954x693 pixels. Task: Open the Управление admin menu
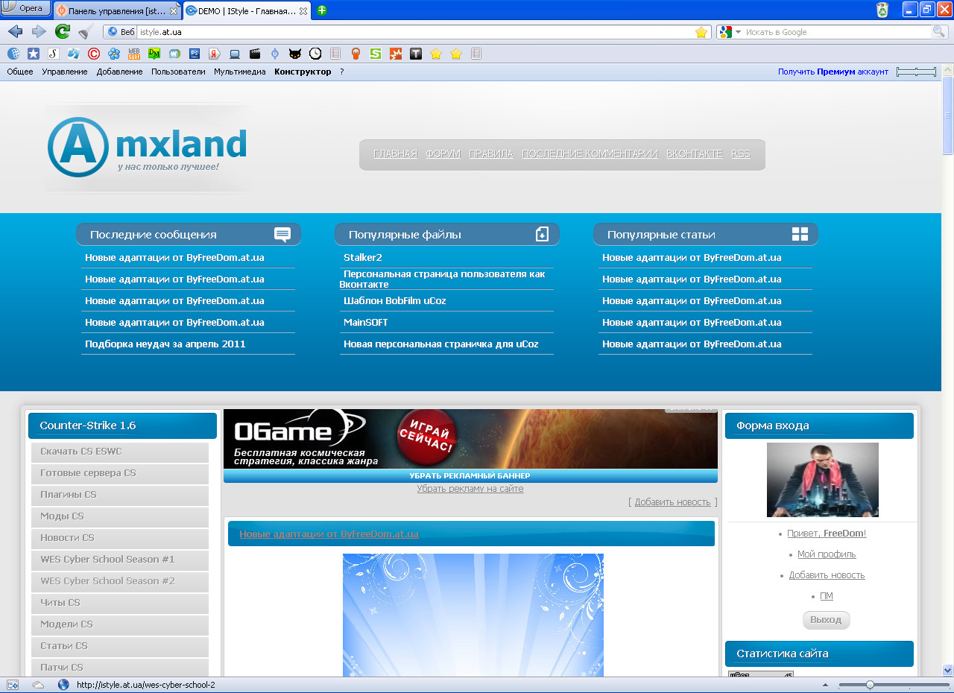pyautogui.click(x=65, y=72)
